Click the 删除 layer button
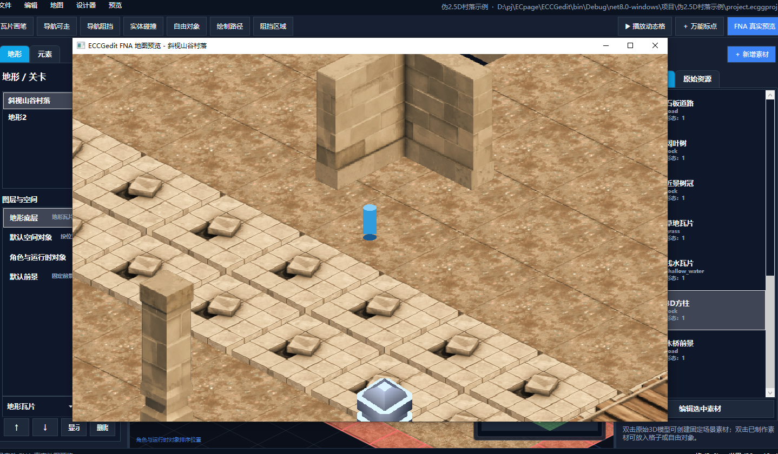 (102, 427)
